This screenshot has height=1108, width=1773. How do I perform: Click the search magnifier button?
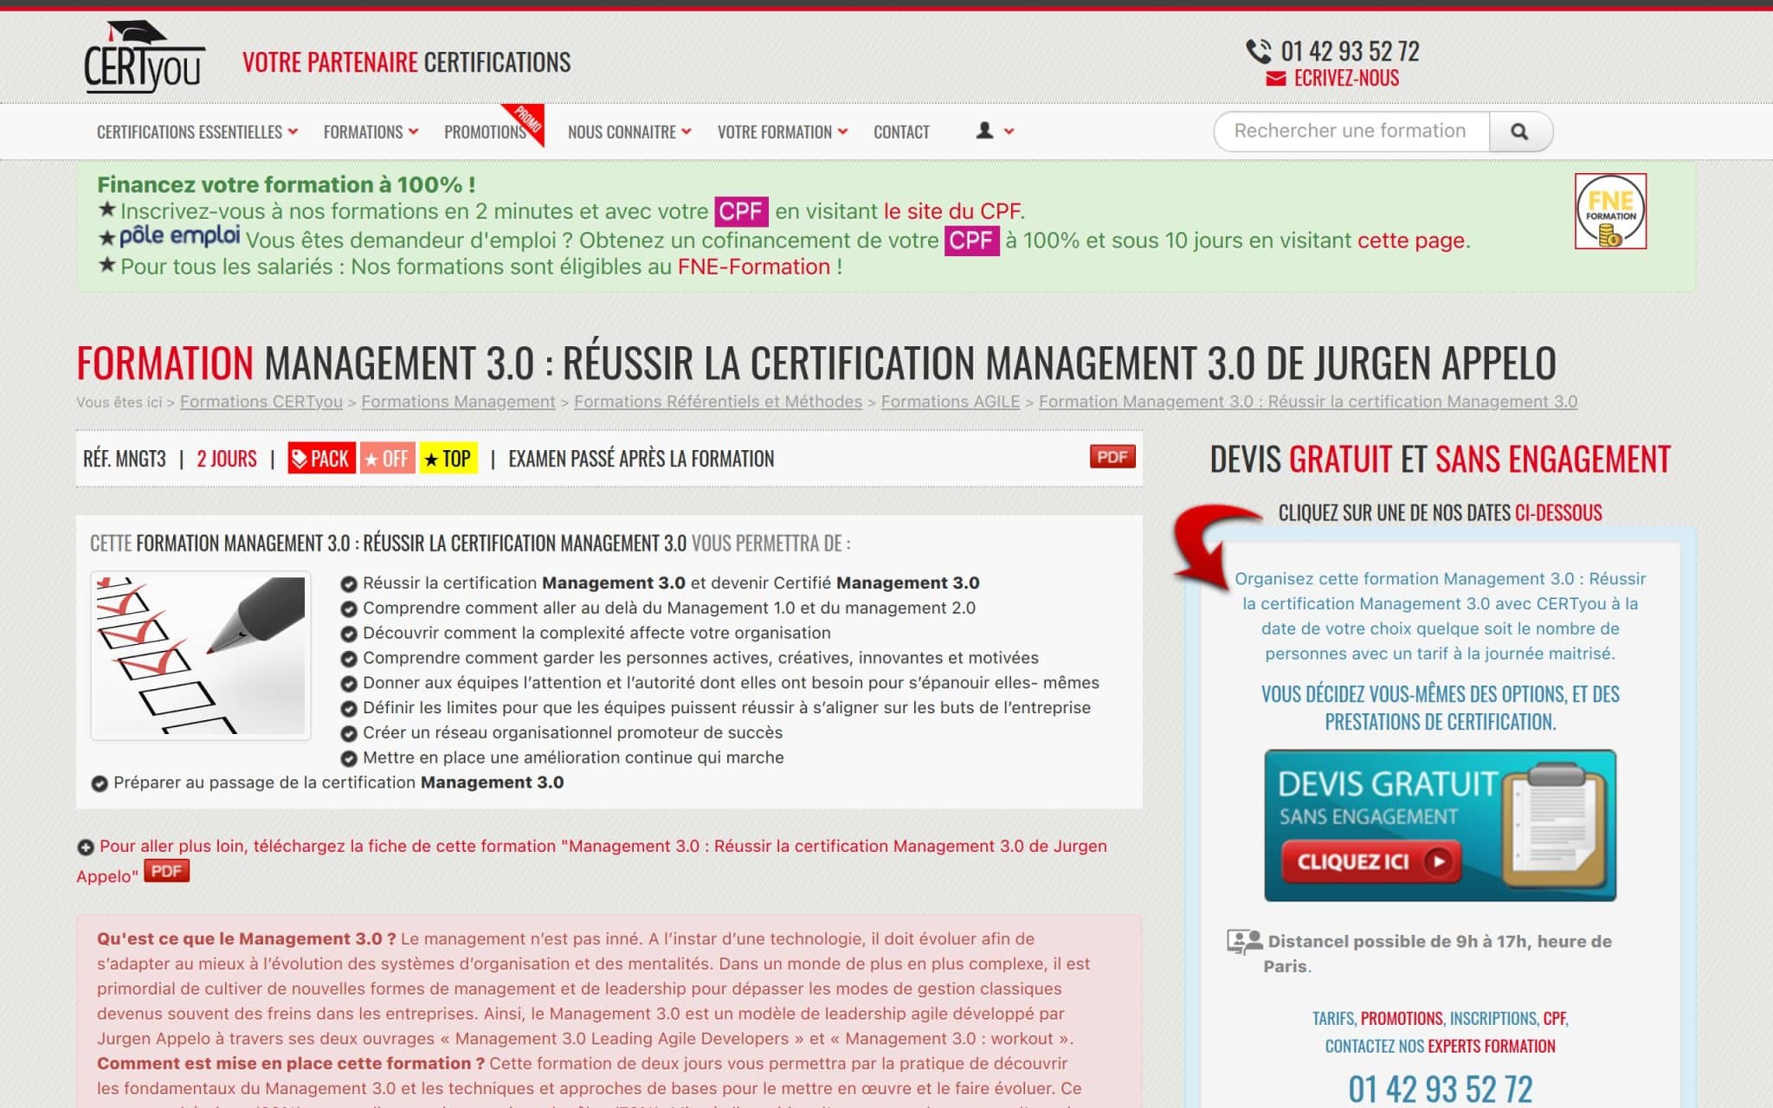tap(1519, 132)
